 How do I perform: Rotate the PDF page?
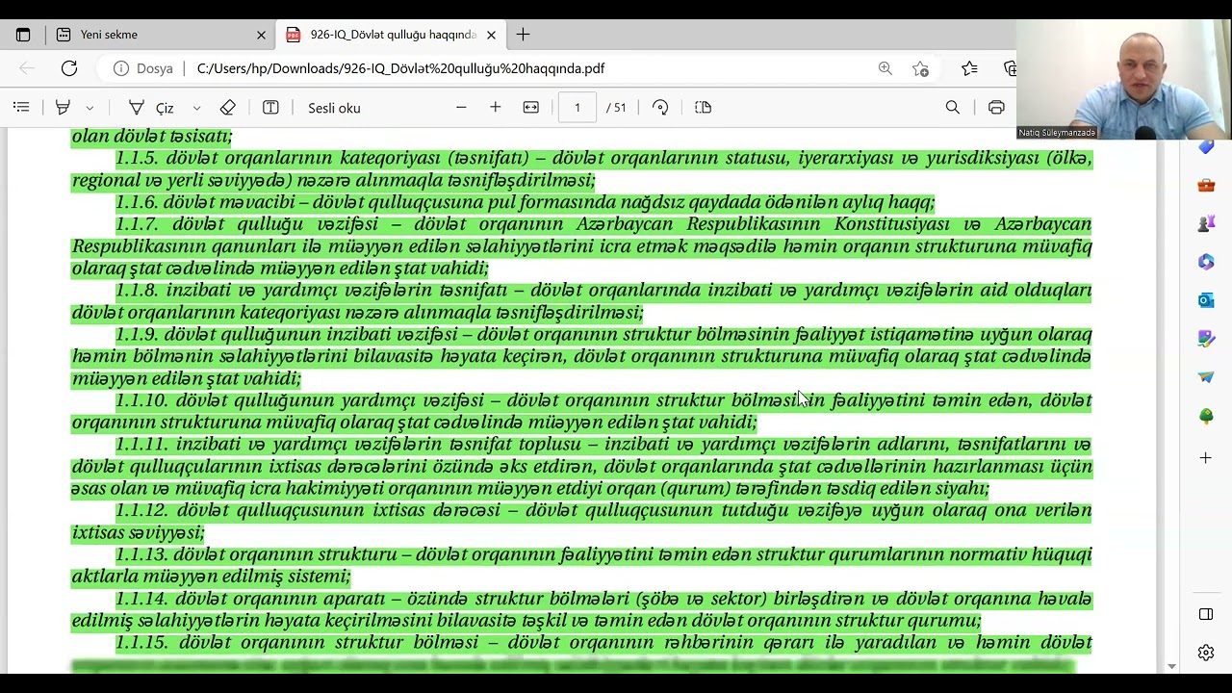click(660, 108)
